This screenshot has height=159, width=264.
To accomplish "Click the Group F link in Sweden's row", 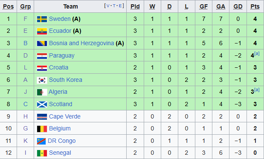I will [x=26, y=19].
